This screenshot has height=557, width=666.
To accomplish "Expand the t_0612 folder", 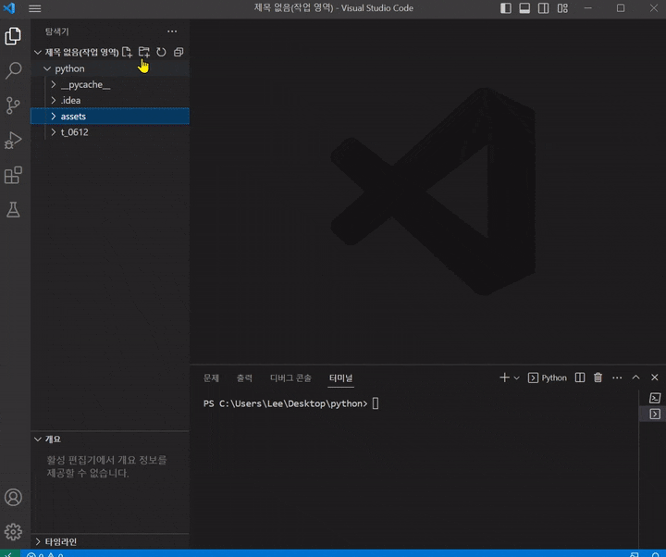I will pyautogui.click(x=53, y=132).
